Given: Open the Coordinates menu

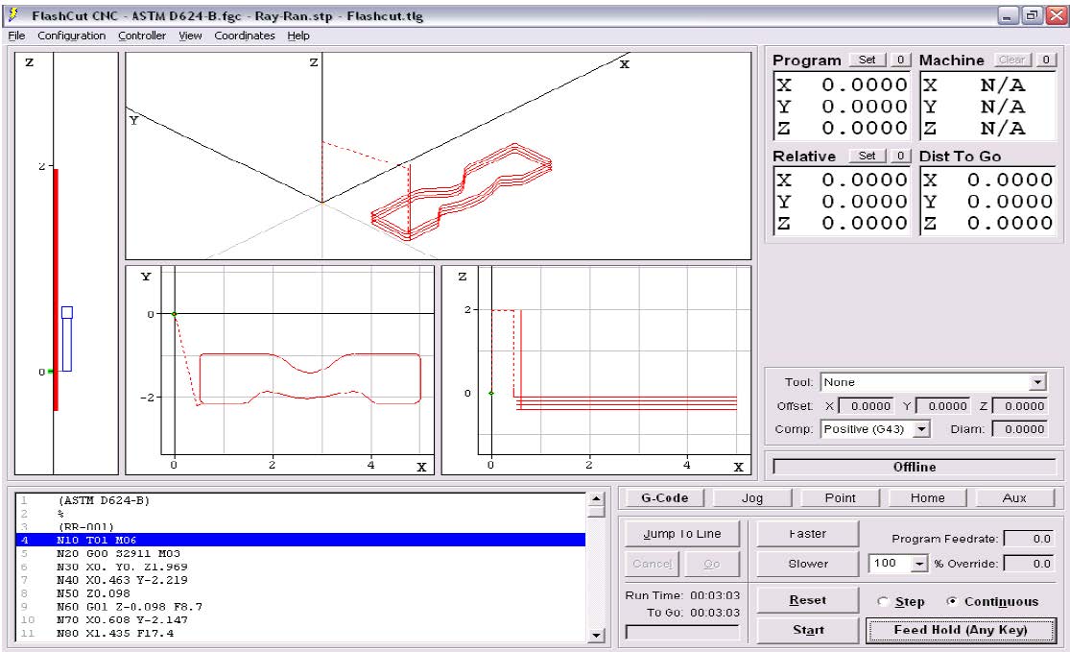Looking at the screenshot, I should 245,36.
